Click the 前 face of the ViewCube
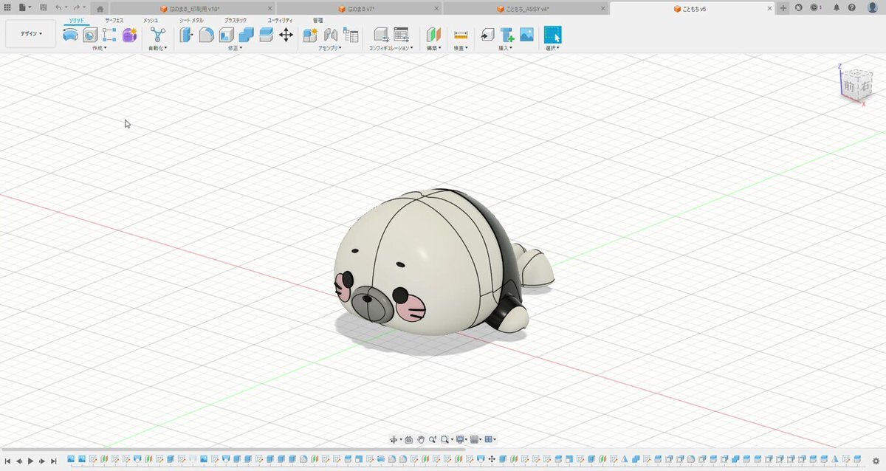This screenshot has height=471, width=886. pyautogui.click(x=849, y=86)
